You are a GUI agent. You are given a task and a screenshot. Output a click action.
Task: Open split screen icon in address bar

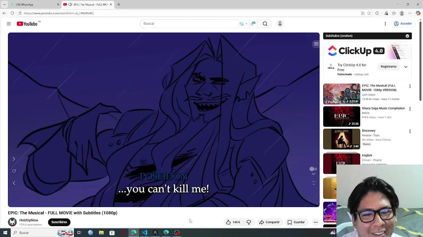(x=363, y=13)
